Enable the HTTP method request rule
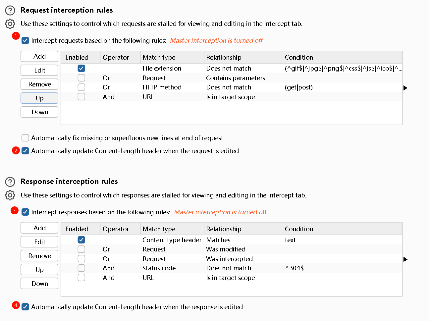 [81, 87]
